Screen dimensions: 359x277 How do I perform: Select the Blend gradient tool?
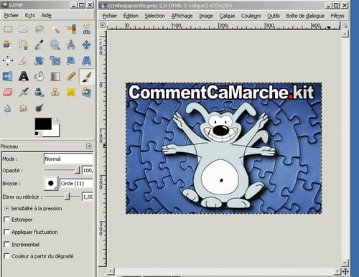point(55,77)
